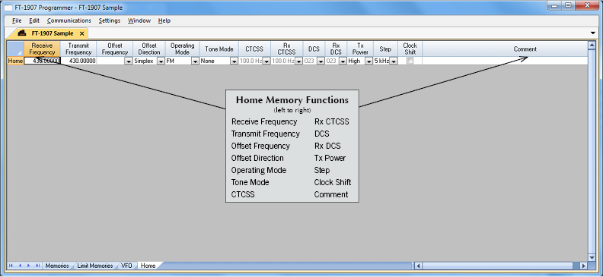Go to next sheet tab arrow
The height and width of the screenshot is (277, 603).
(x=28, y=266)
